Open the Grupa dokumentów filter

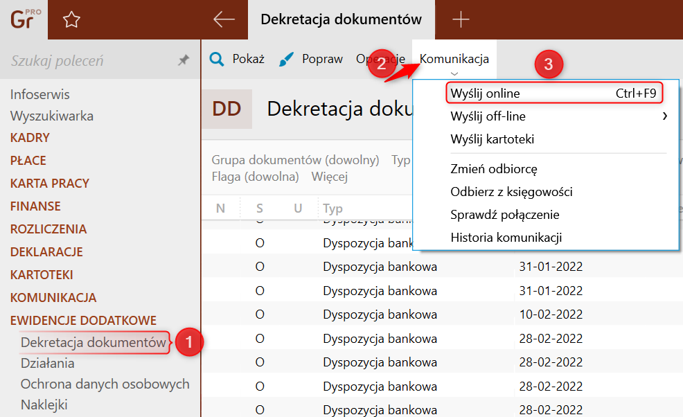[x=295, y=160]
